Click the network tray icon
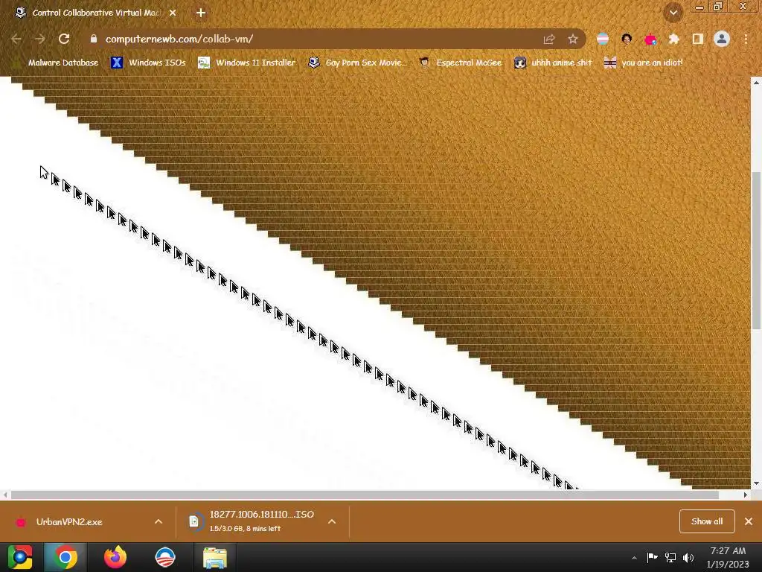Image resolution: width=762 pixels, height=572 pixels. coord(670,557)
